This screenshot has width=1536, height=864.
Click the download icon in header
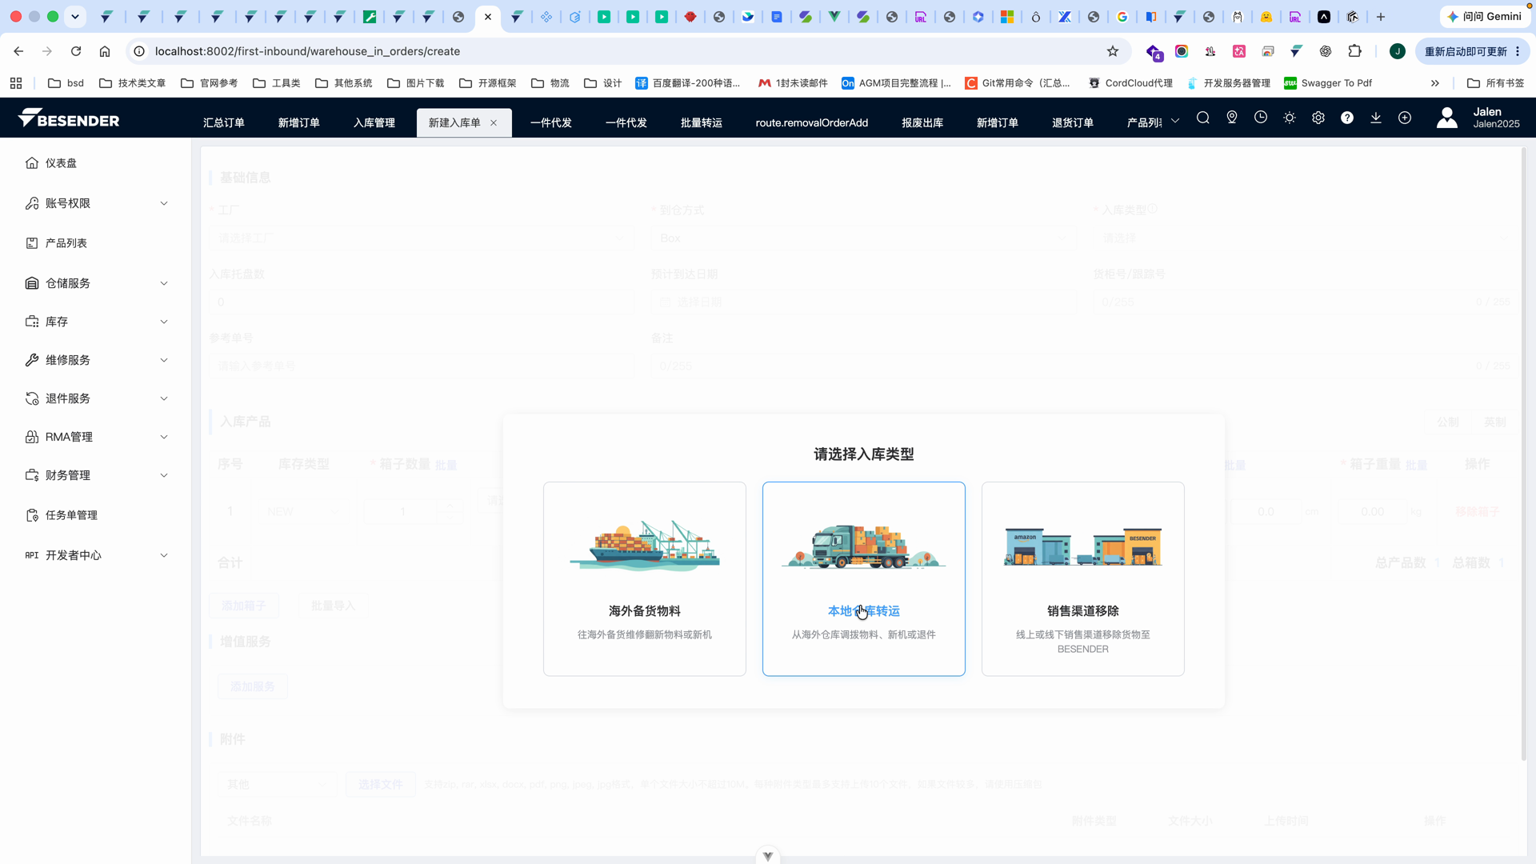click(1376, 118)
